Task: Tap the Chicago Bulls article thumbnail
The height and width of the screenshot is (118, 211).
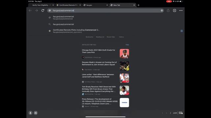Action: [x=124, y=53]
